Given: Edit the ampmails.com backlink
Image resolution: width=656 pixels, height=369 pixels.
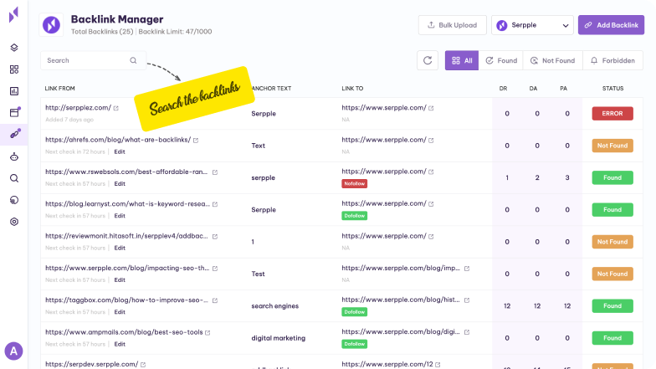Looking at the screenshot, I should tap(120, 345).
